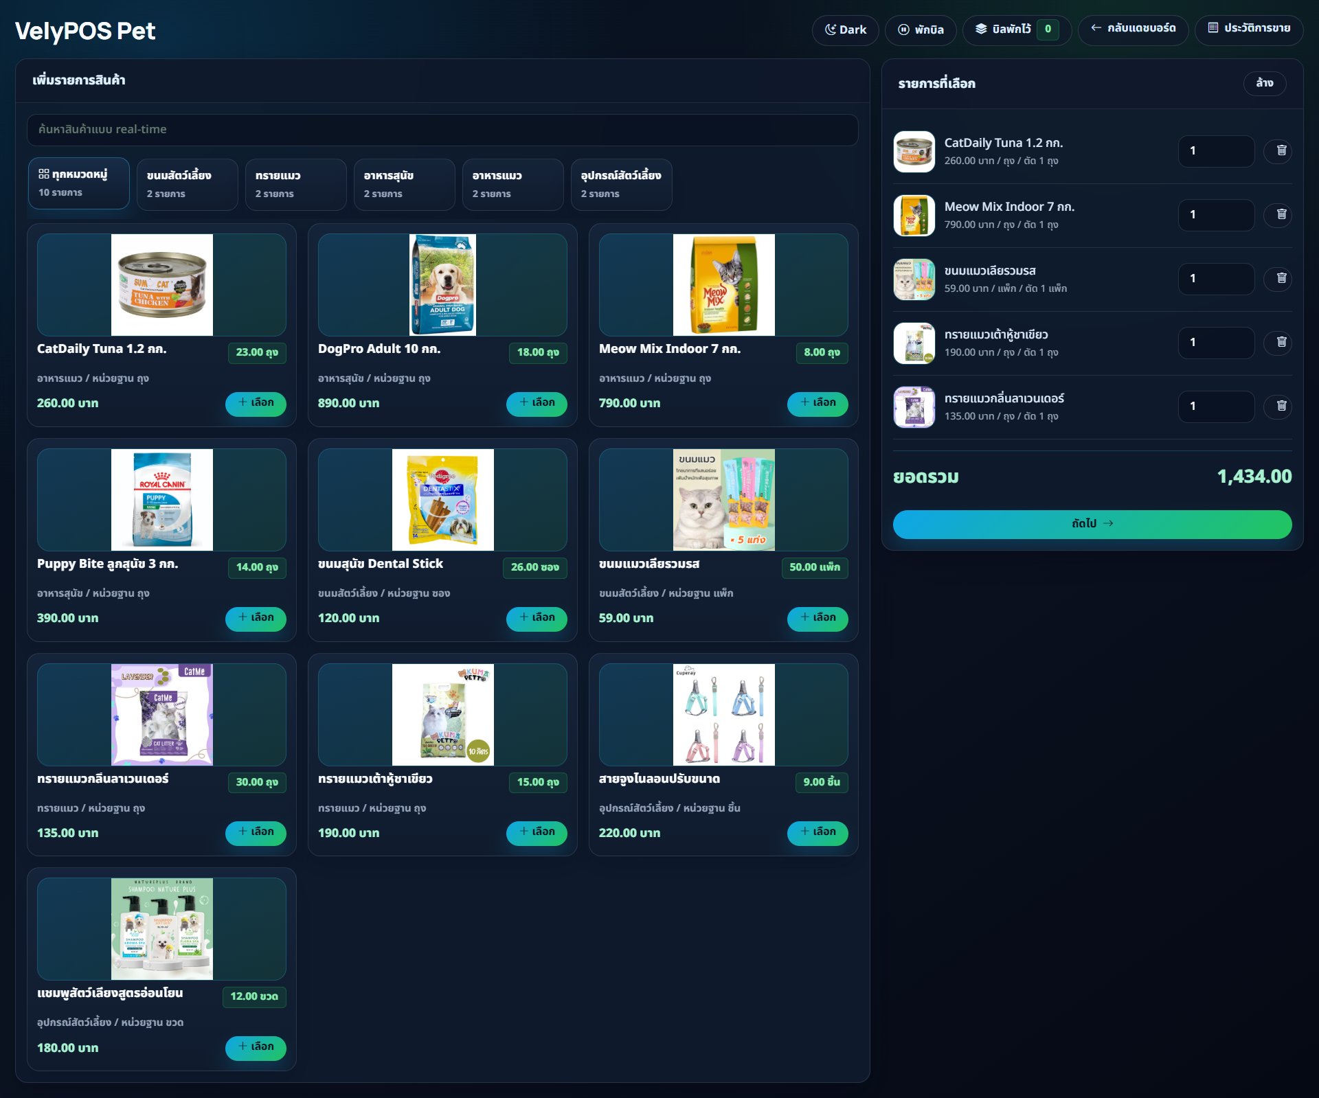Focus the real-time product search field

442,130
